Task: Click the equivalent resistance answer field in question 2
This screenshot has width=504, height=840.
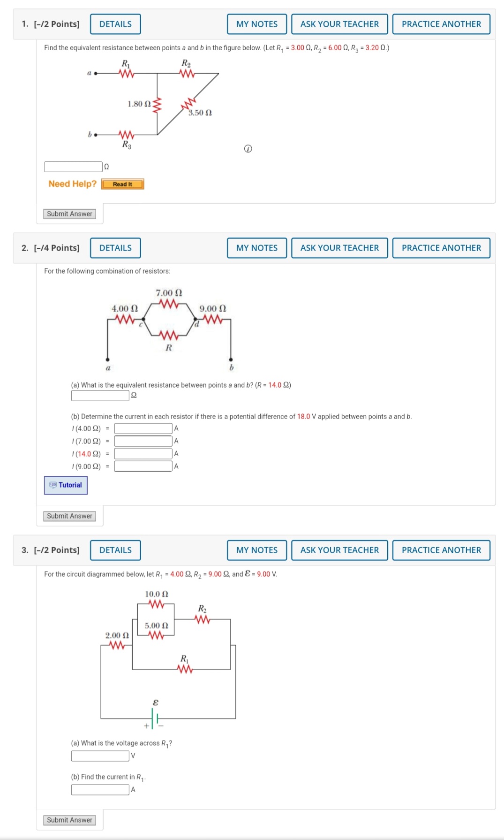Action: [99, 396]
